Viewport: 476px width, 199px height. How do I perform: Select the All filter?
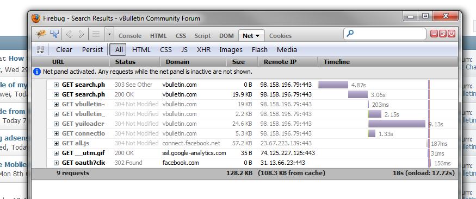click(118, 49)
